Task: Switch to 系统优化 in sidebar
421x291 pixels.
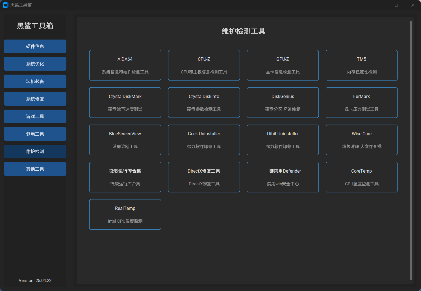Action: pos(35,64)
